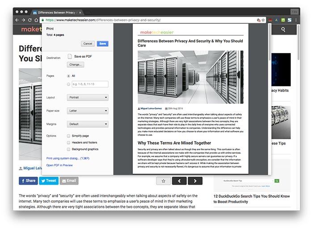The height and width of the screenshot is (229, 313).
Task: Click the server room image in print preview
Action: point(190,77)
